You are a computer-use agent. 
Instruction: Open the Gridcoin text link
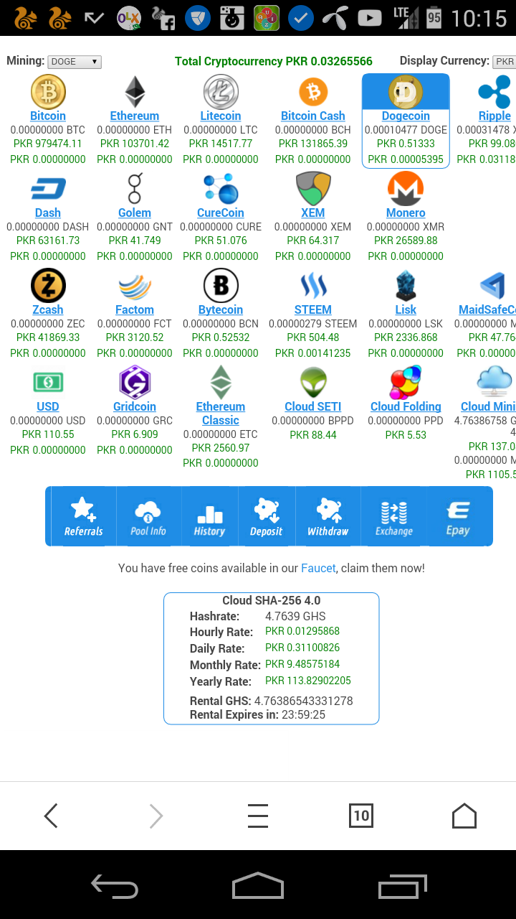(x=135, y=406)
